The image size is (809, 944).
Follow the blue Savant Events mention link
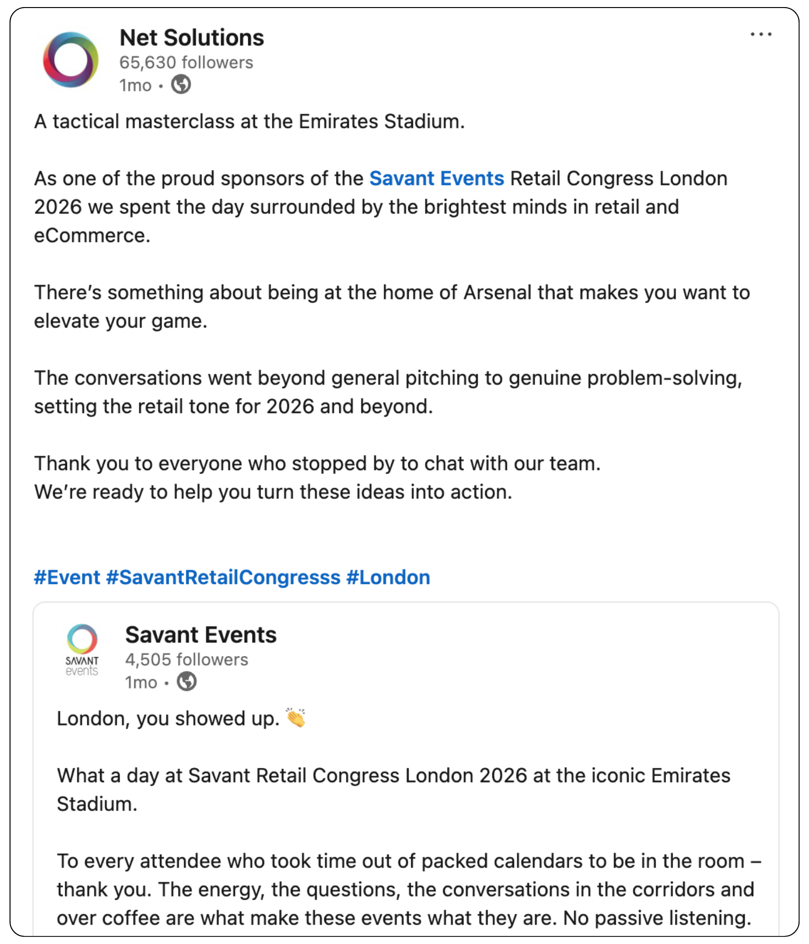click(437, 179)
